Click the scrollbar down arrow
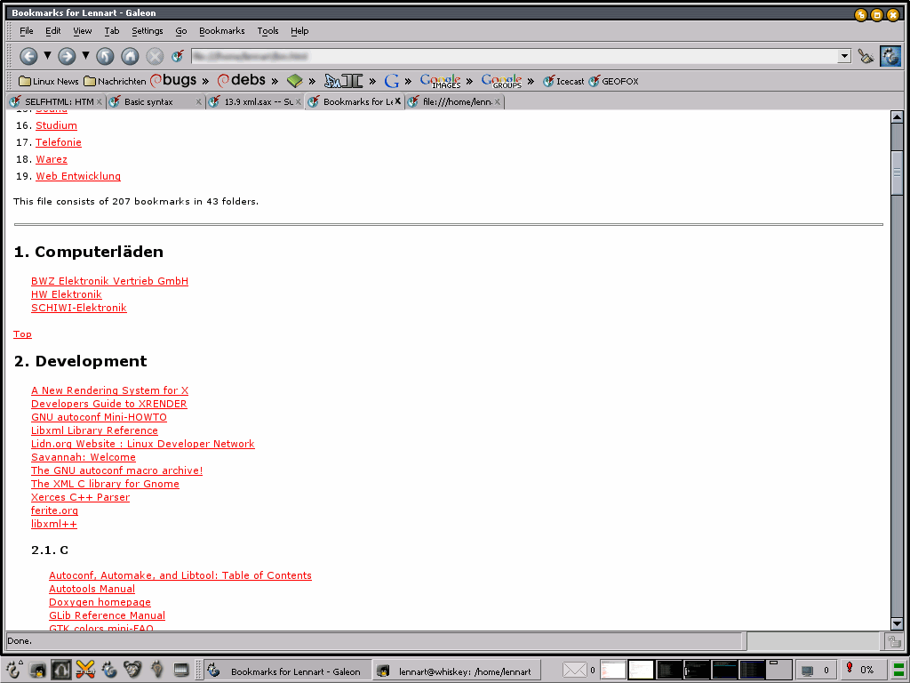Viewport: 910px width, 683px height. click(x=897, y=624)
